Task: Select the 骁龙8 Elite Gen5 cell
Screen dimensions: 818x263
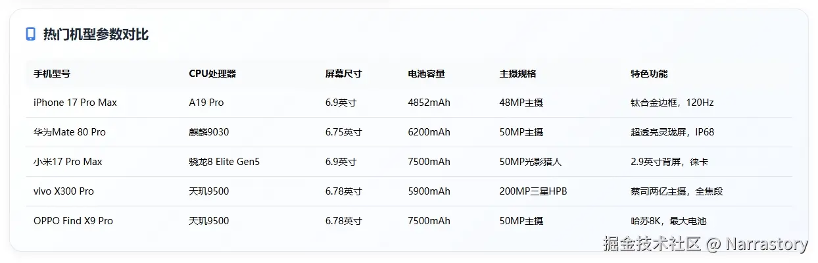Action: (x=224, y=162)
